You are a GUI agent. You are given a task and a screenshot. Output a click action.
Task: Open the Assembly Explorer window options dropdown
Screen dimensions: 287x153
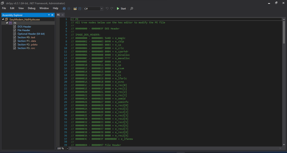coord(49,15)
